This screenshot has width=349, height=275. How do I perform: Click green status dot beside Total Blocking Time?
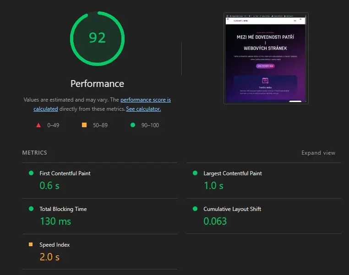(x=31, y=209)
